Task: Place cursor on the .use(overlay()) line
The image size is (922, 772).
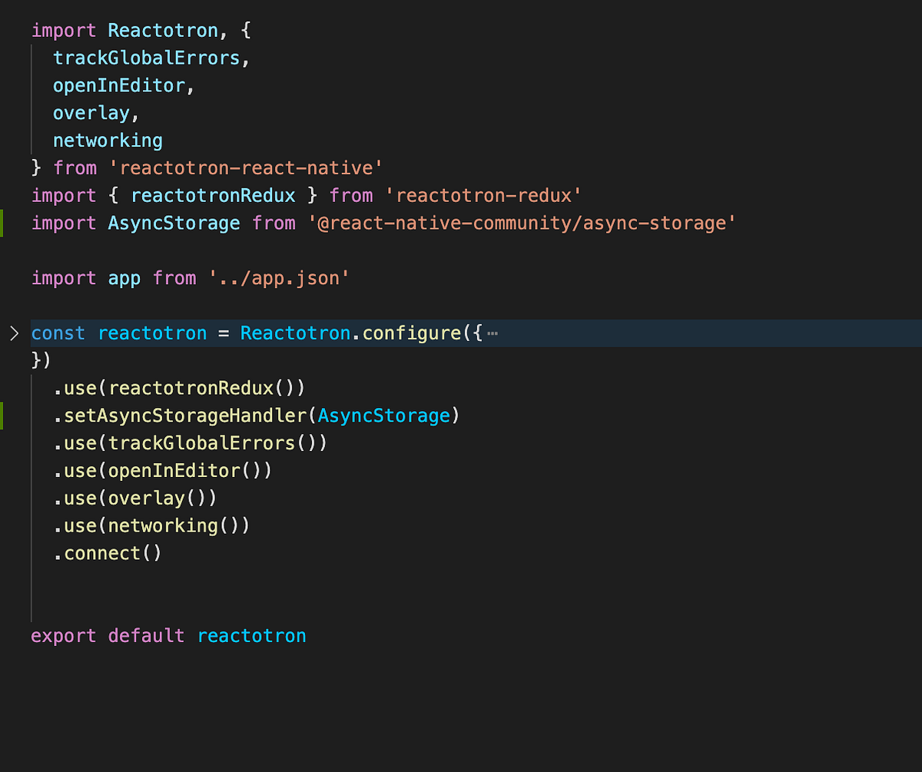Action: coord(135,497)
